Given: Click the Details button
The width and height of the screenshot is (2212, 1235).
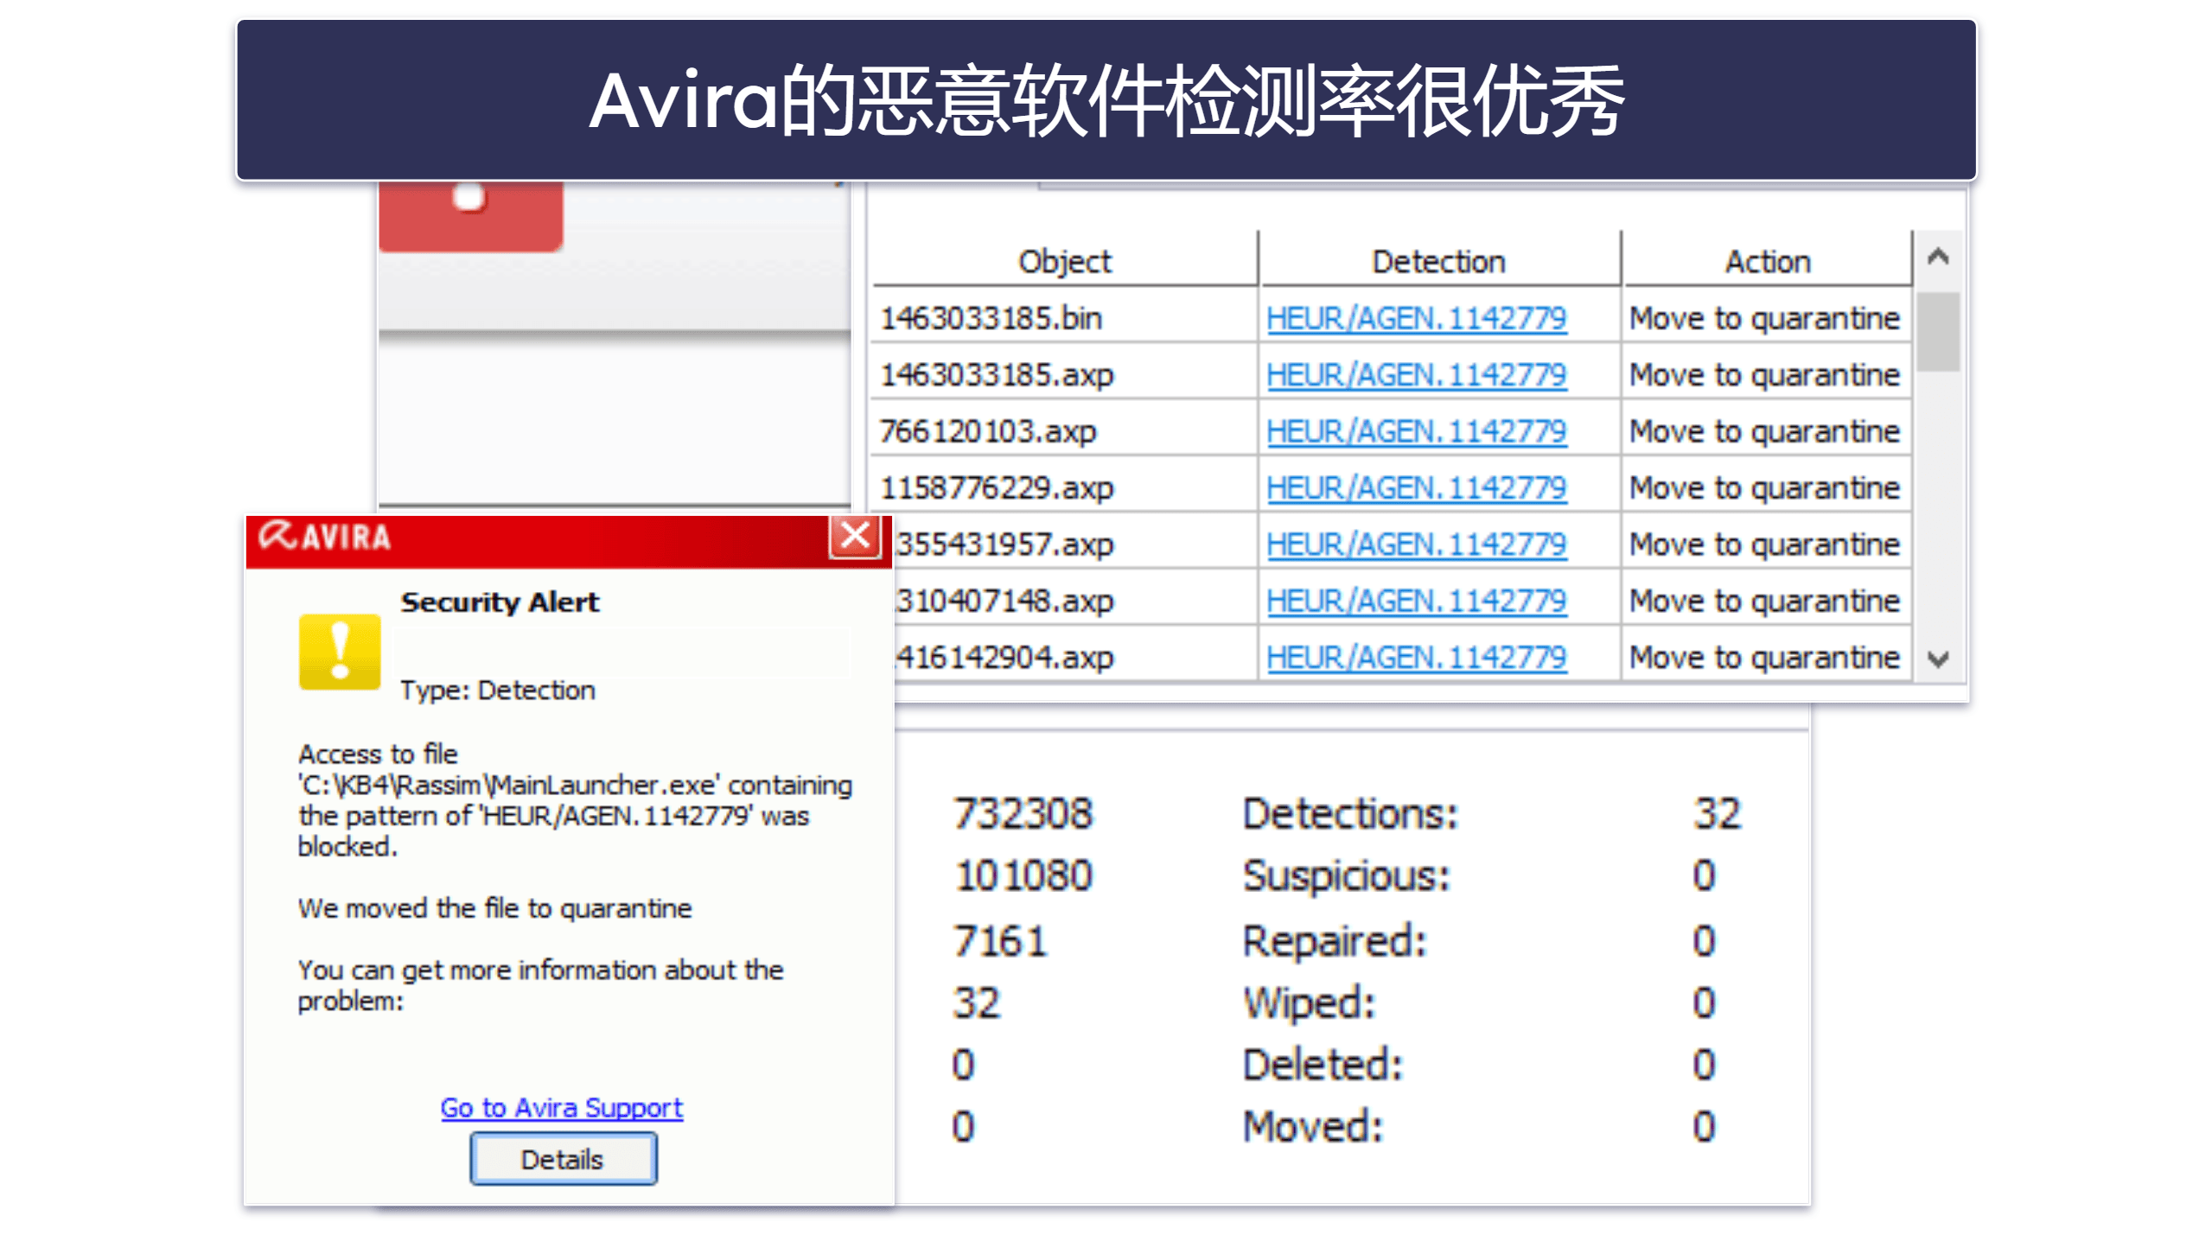Looking at the screenshot, I should click(x=563, y=1158).
